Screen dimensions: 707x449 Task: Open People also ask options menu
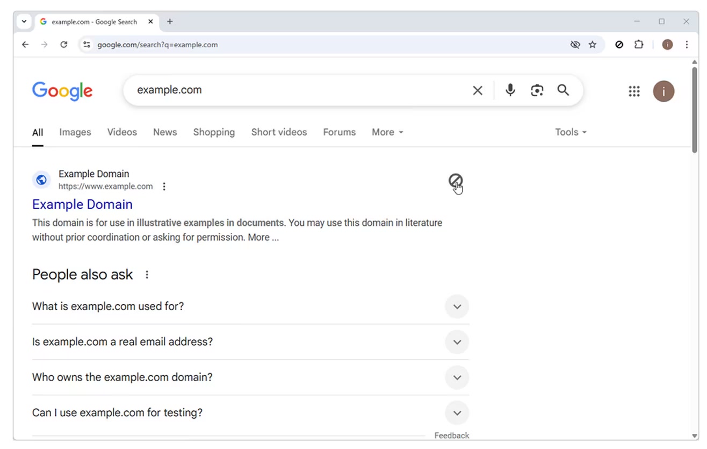(147, 275)
